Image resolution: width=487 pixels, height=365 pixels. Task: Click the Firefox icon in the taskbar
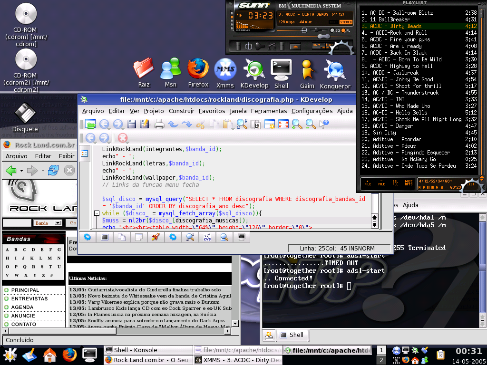coord(69,355)
